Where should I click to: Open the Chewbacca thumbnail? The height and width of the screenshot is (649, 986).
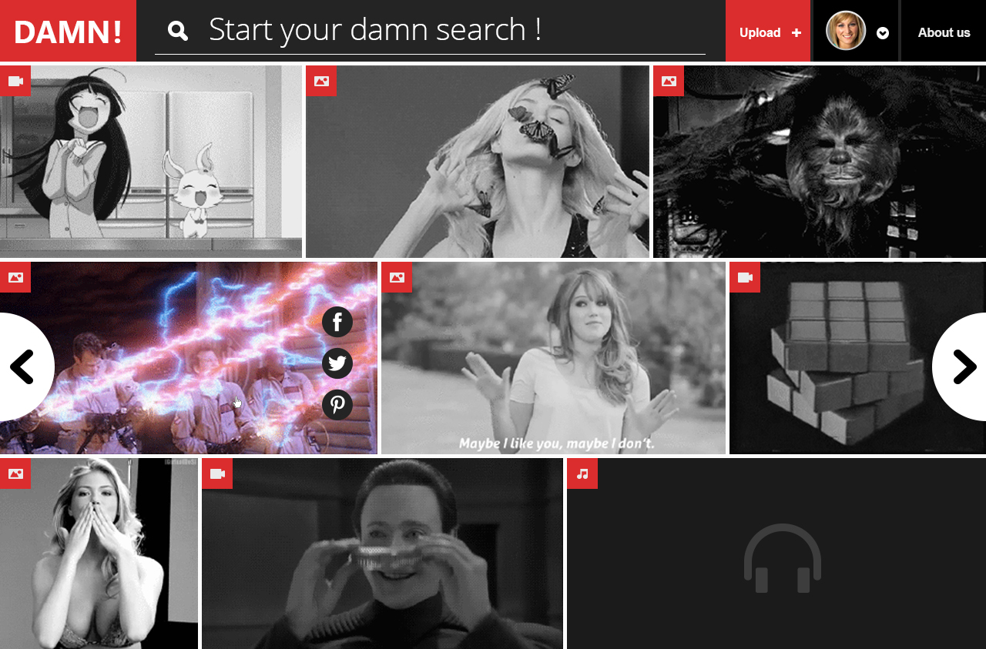[820, 162]
